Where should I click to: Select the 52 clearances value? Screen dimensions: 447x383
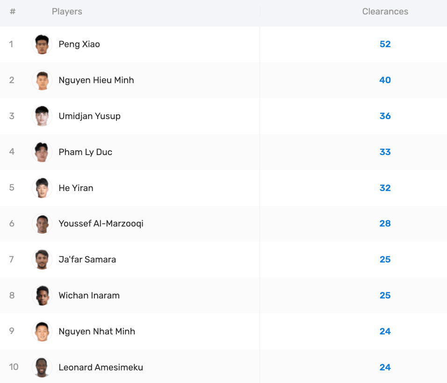[385, 44]
